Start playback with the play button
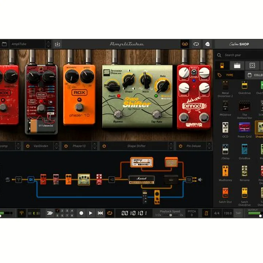This screenshot has width=263, height=263. point(91,213)
